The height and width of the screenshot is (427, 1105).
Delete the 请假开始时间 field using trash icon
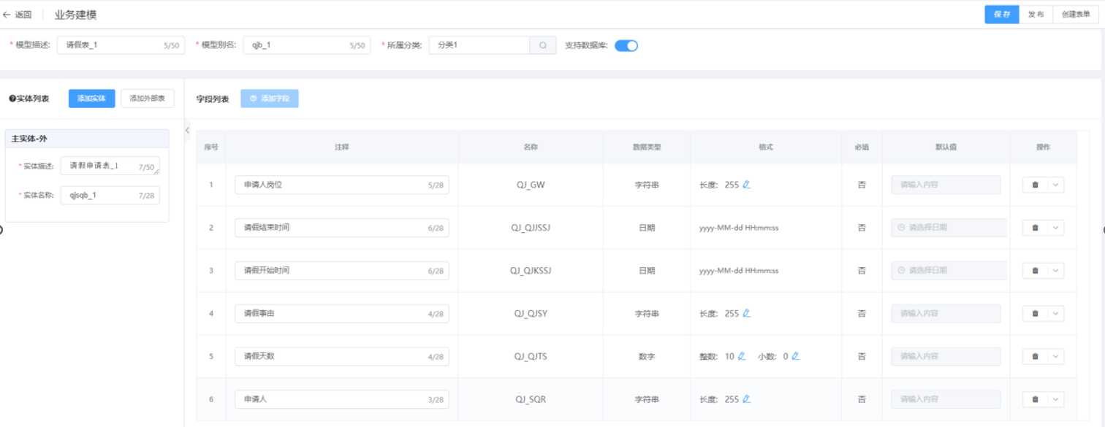coord(1035,271)
